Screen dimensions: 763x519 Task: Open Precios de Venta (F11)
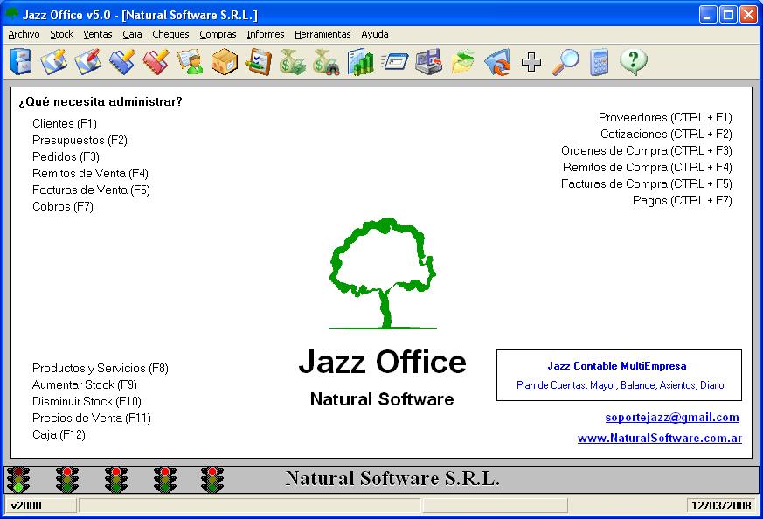coord(92,418)
